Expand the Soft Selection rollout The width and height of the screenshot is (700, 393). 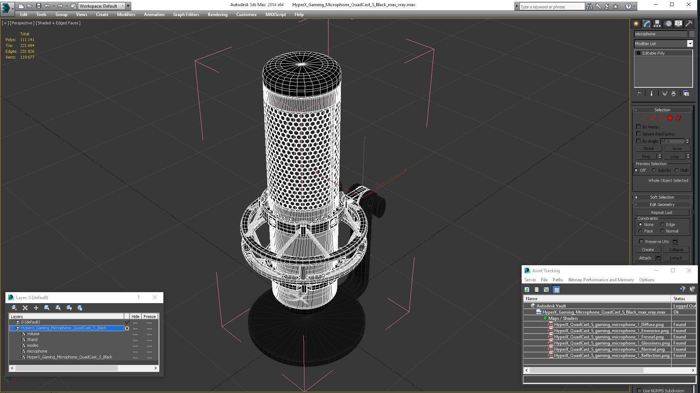pyautogui.click(x=662, y=197)
